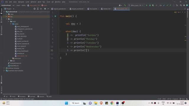Click the green Run button in toolbar

147,5
